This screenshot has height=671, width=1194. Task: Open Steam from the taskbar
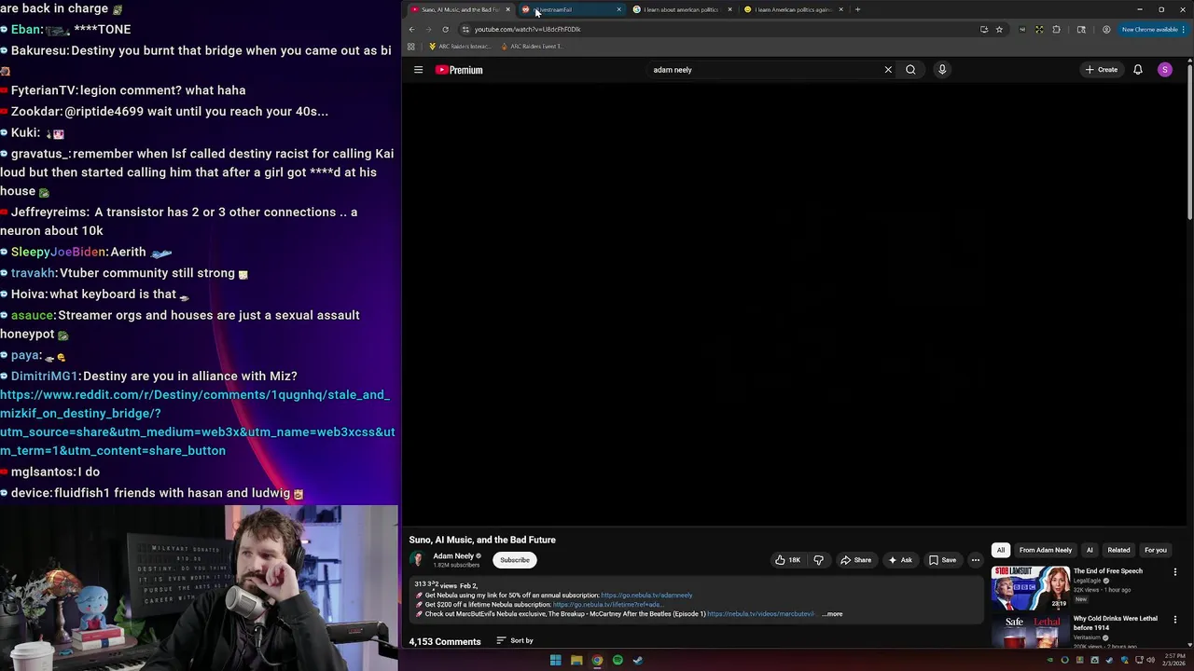click(638, 661)
